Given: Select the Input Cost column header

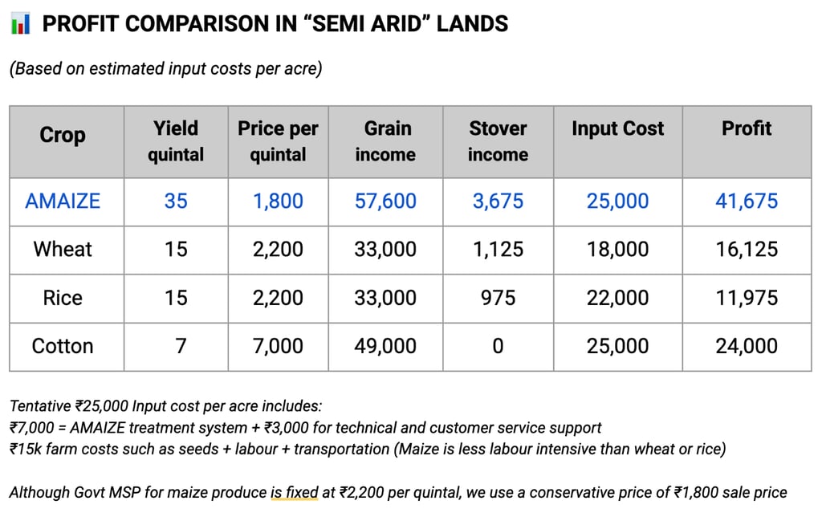Looking at the screenshot, I should (x=617, y=128).
